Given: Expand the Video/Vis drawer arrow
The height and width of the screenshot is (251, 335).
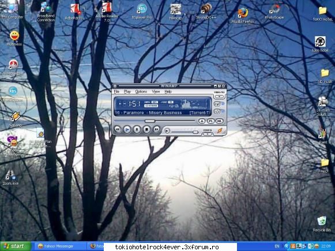Looking at the screenshot, I should (219, 97).
